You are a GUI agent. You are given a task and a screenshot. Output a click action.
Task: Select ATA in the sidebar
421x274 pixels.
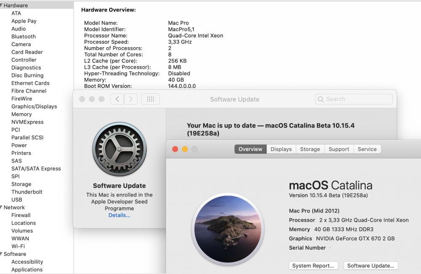point(16,13)
